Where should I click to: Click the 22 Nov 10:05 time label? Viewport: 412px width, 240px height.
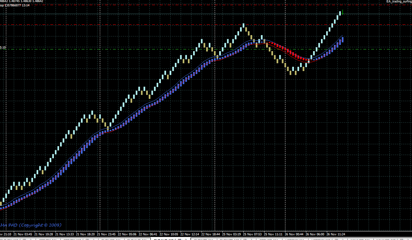click(169, 234)
